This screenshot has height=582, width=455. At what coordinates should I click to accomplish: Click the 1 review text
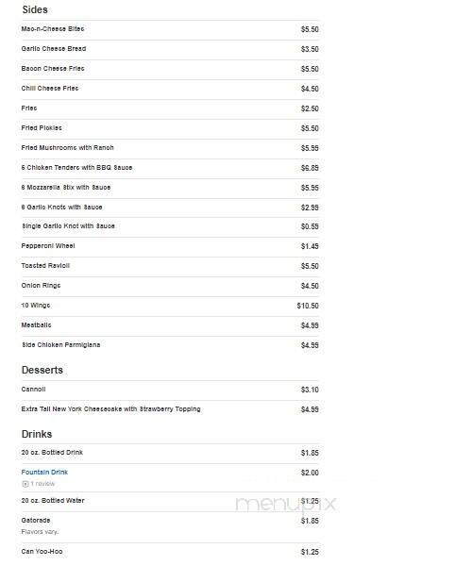pyautogui.click(x=42, y=484)
